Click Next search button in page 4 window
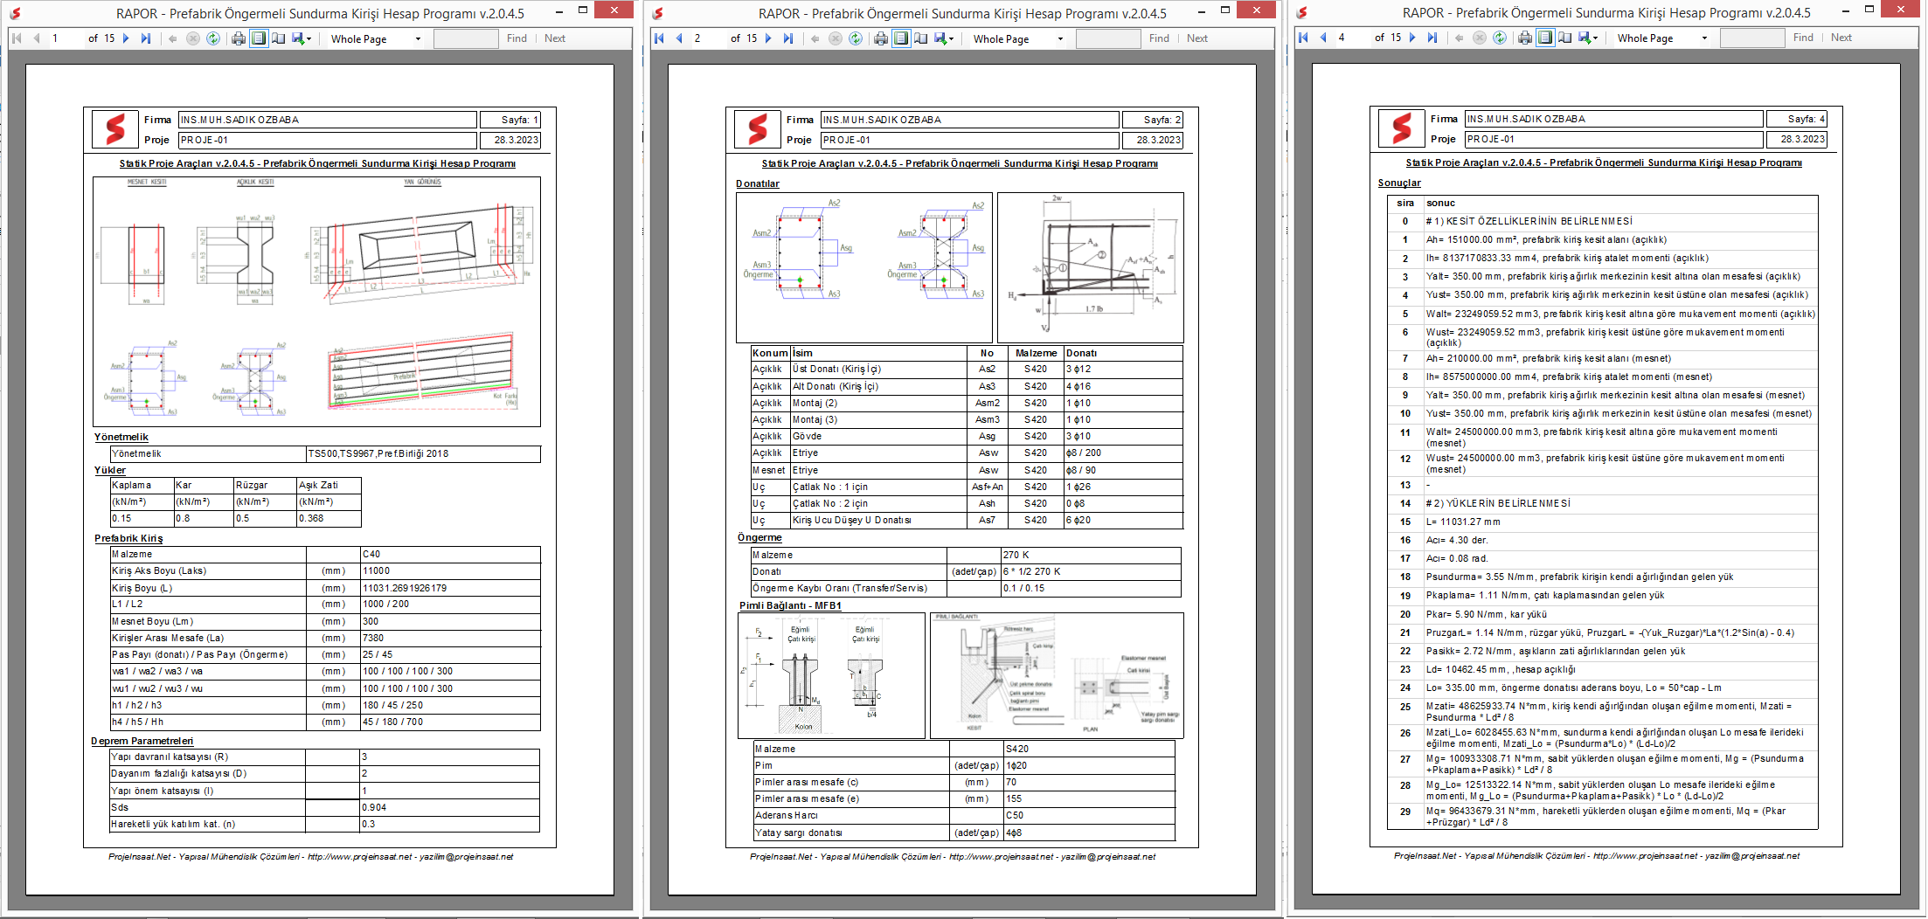 1841,38
